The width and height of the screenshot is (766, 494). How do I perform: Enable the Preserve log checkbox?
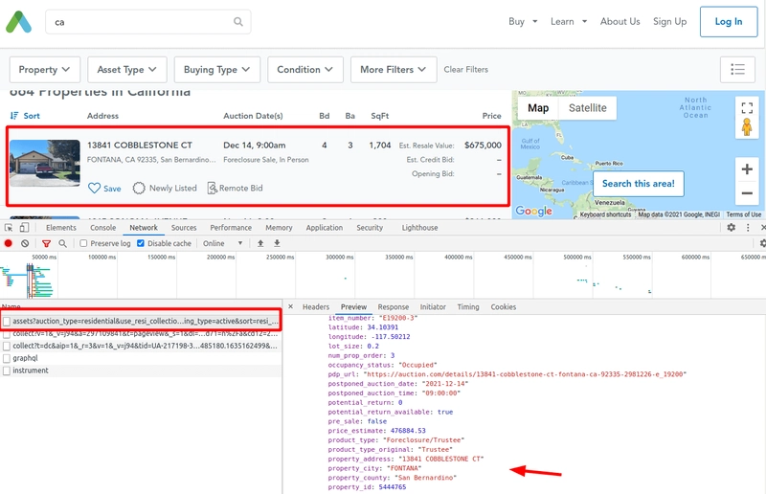coord(83,243)
